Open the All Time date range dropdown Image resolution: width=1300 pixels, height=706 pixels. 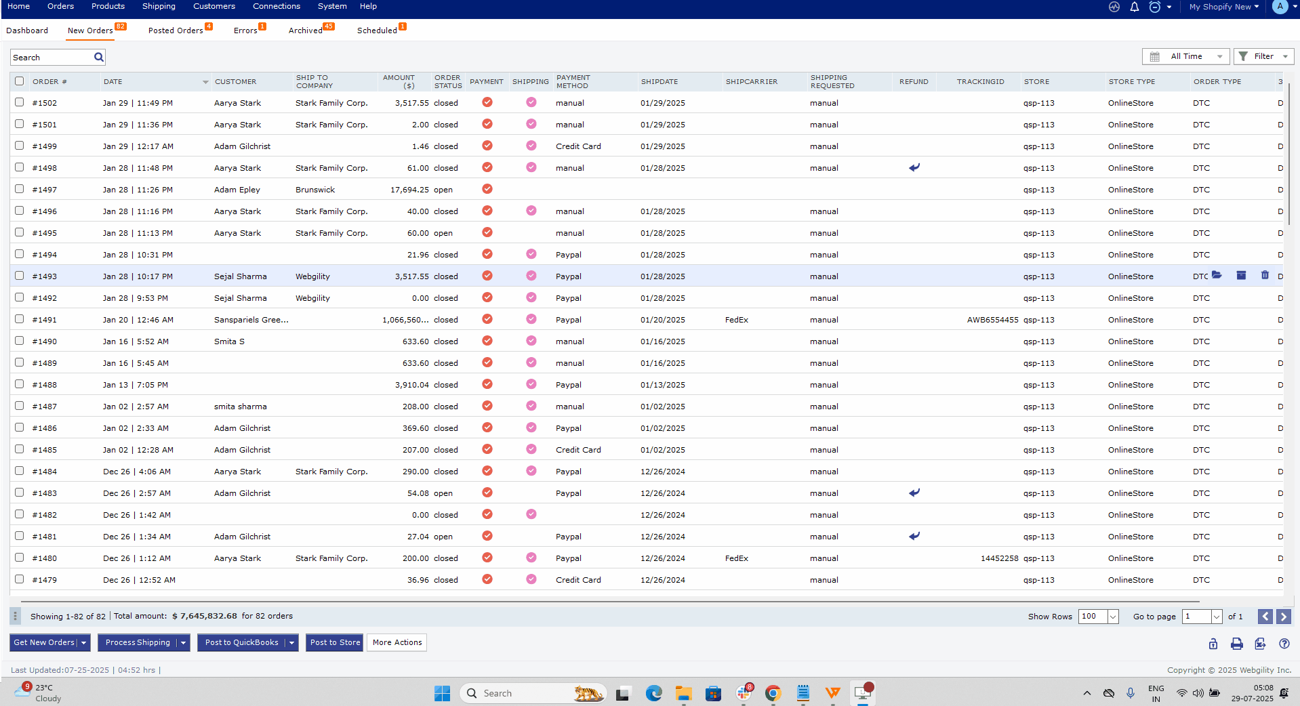point(1186,56)
